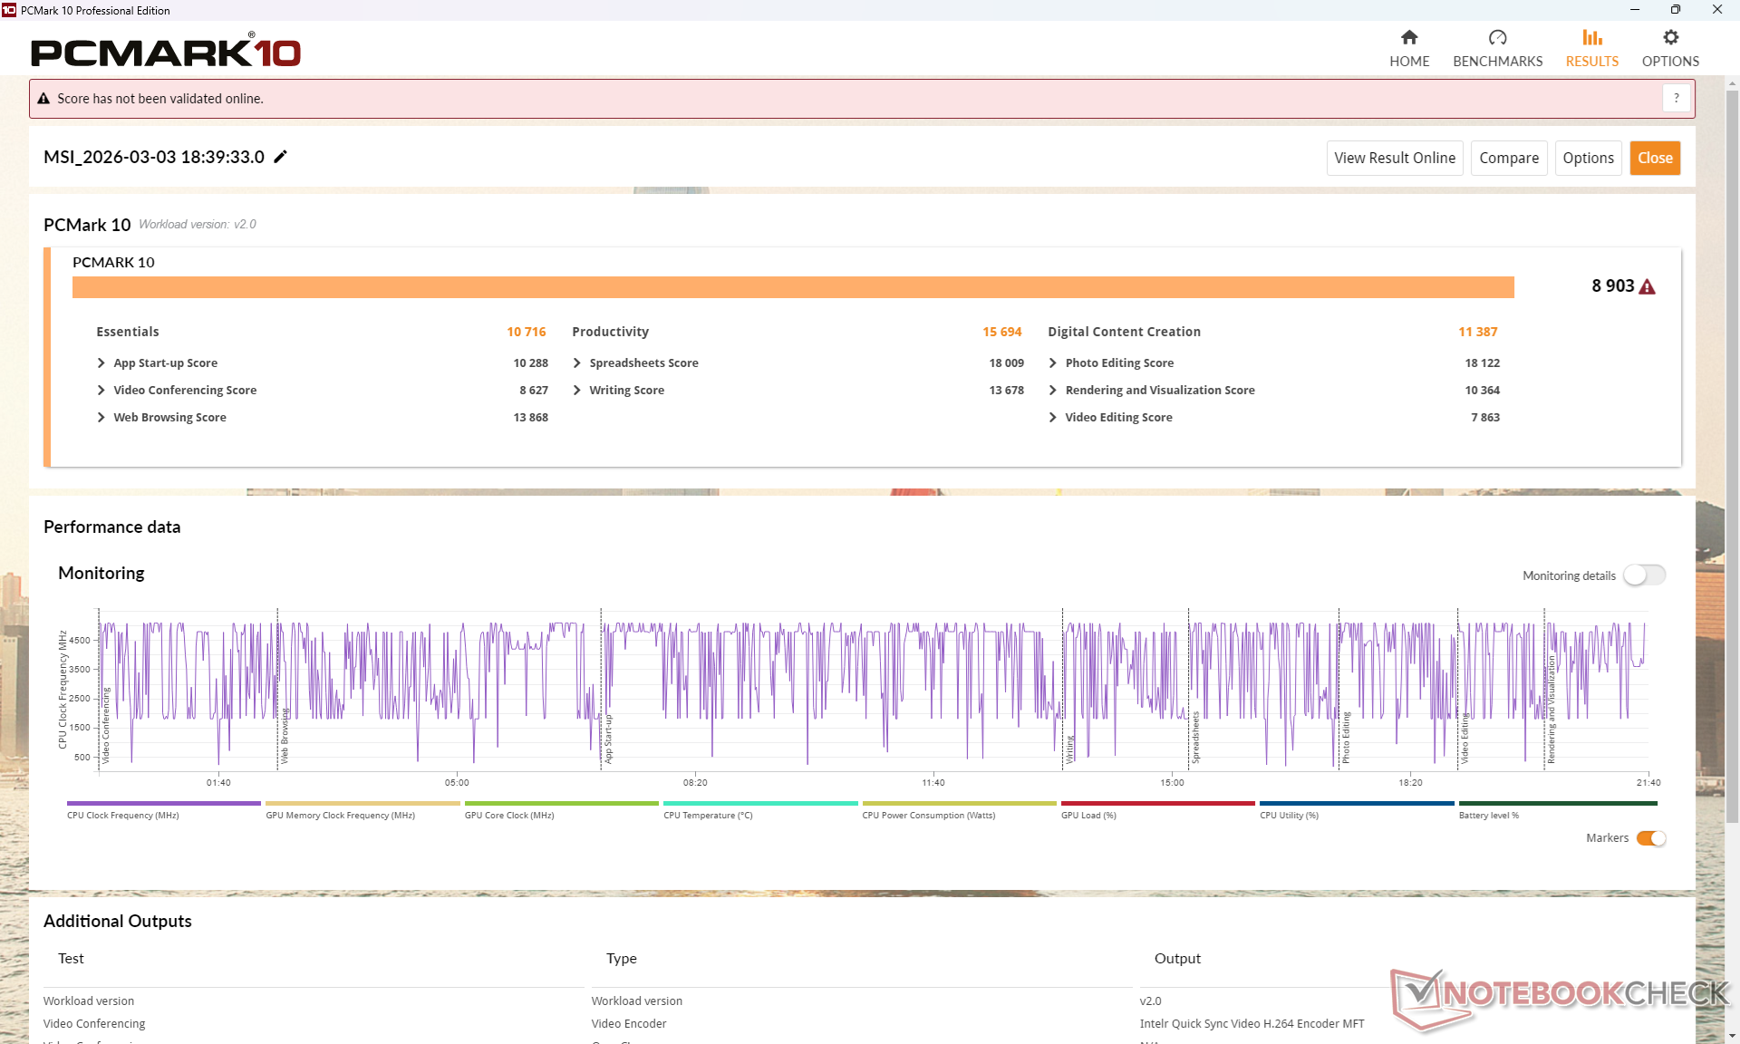The height and width of the screenshot is (1044, 1740).
Task: Expand the Video Conferencing Score row
Action: [x=101, y=390]
